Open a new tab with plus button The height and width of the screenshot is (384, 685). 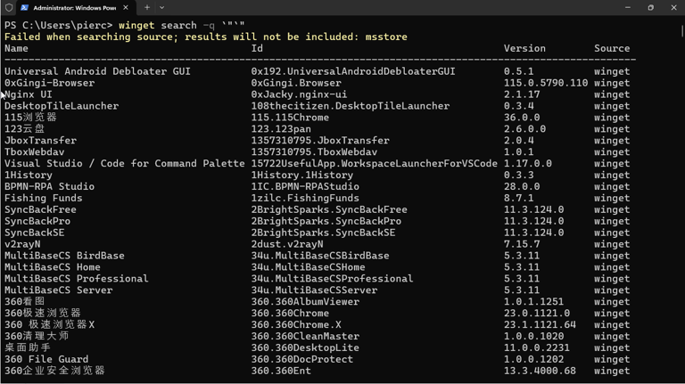click(x=147, y=7)
